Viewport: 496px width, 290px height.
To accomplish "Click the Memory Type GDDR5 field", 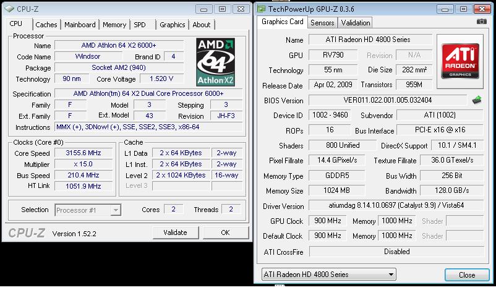I will point(337,176).
